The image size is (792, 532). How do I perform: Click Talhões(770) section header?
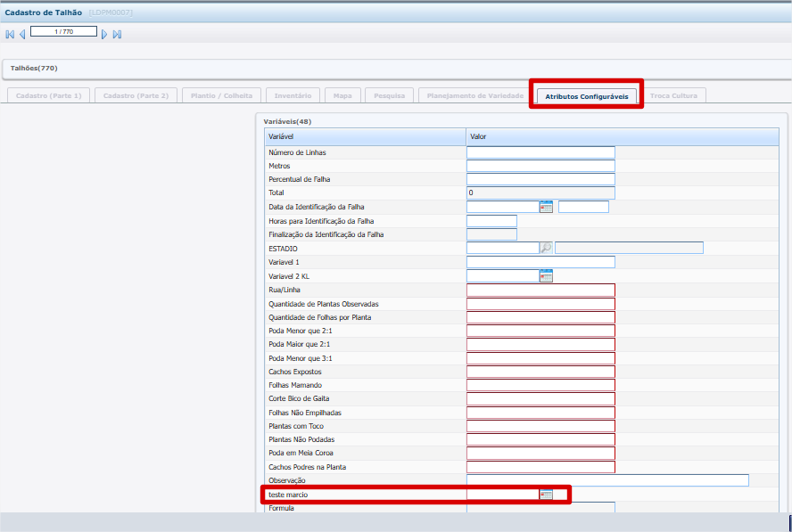pyautogui.click(x=34, y=68)
